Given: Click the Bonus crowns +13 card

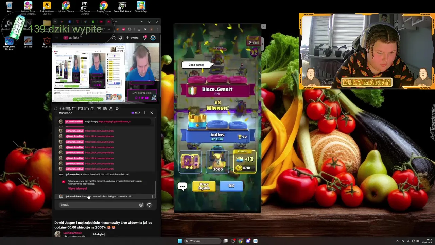Looking at the screenshot, I should pyautogui.click(x=245, y=162).
